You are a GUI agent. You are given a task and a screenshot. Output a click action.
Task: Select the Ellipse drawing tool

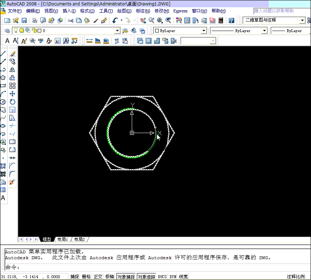pyautogui.click(x=3, y=126)
